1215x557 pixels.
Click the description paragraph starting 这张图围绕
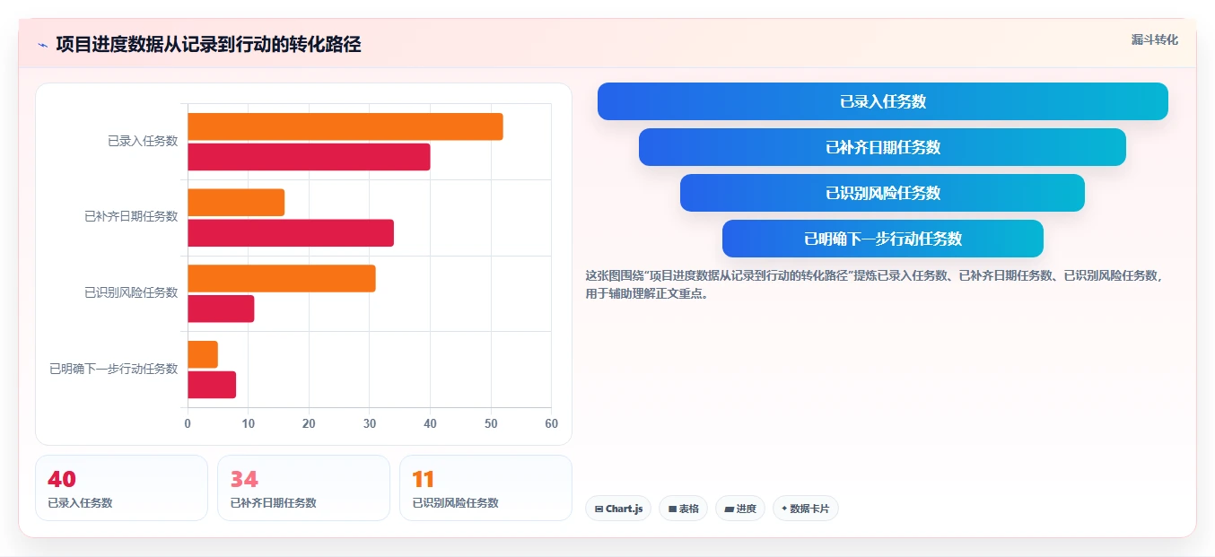click(876, 284)
